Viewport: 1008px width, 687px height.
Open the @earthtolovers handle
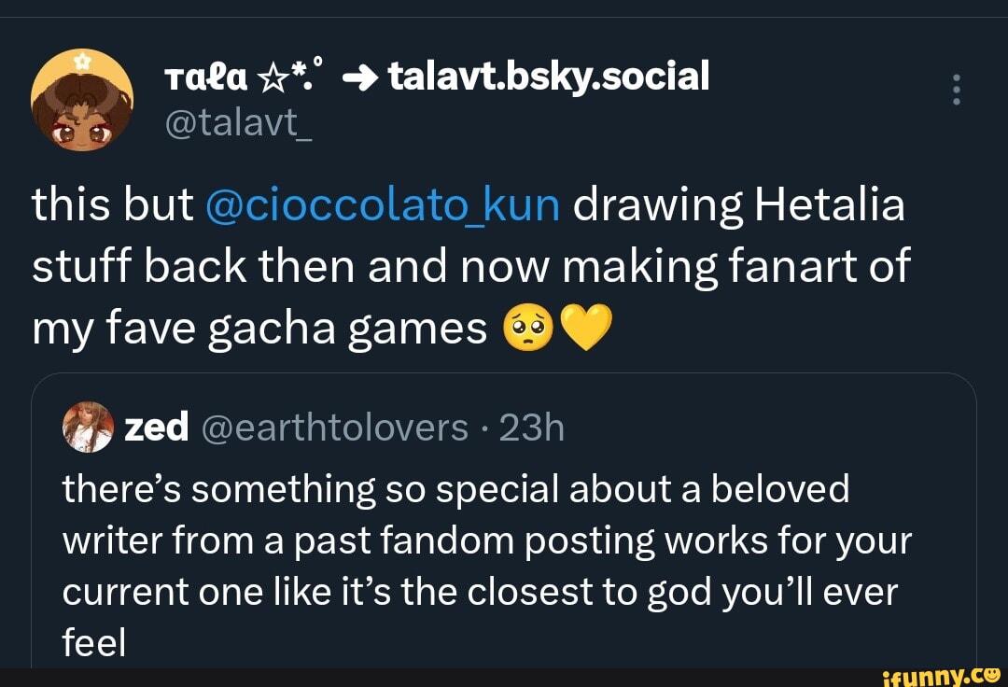point(336,428)
